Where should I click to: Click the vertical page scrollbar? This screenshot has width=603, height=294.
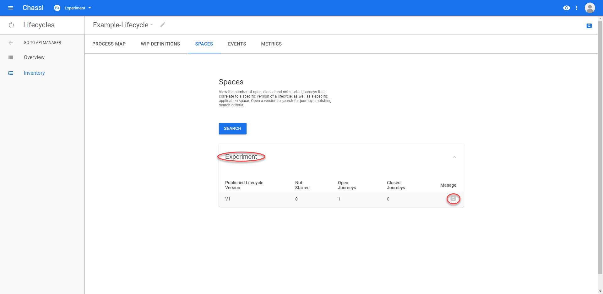(x=600, y=147)
